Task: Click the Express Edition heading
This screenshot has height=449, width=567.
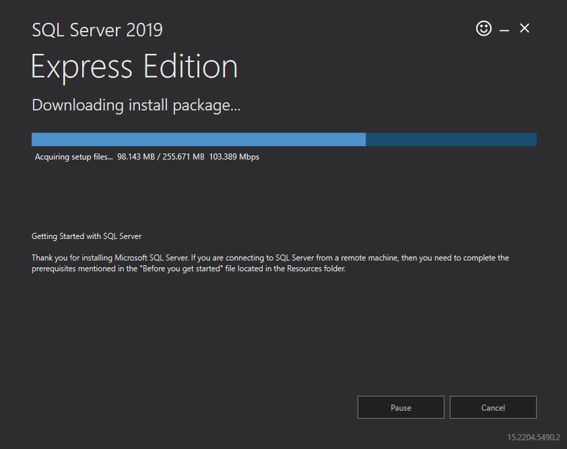Action: point(134,66)
